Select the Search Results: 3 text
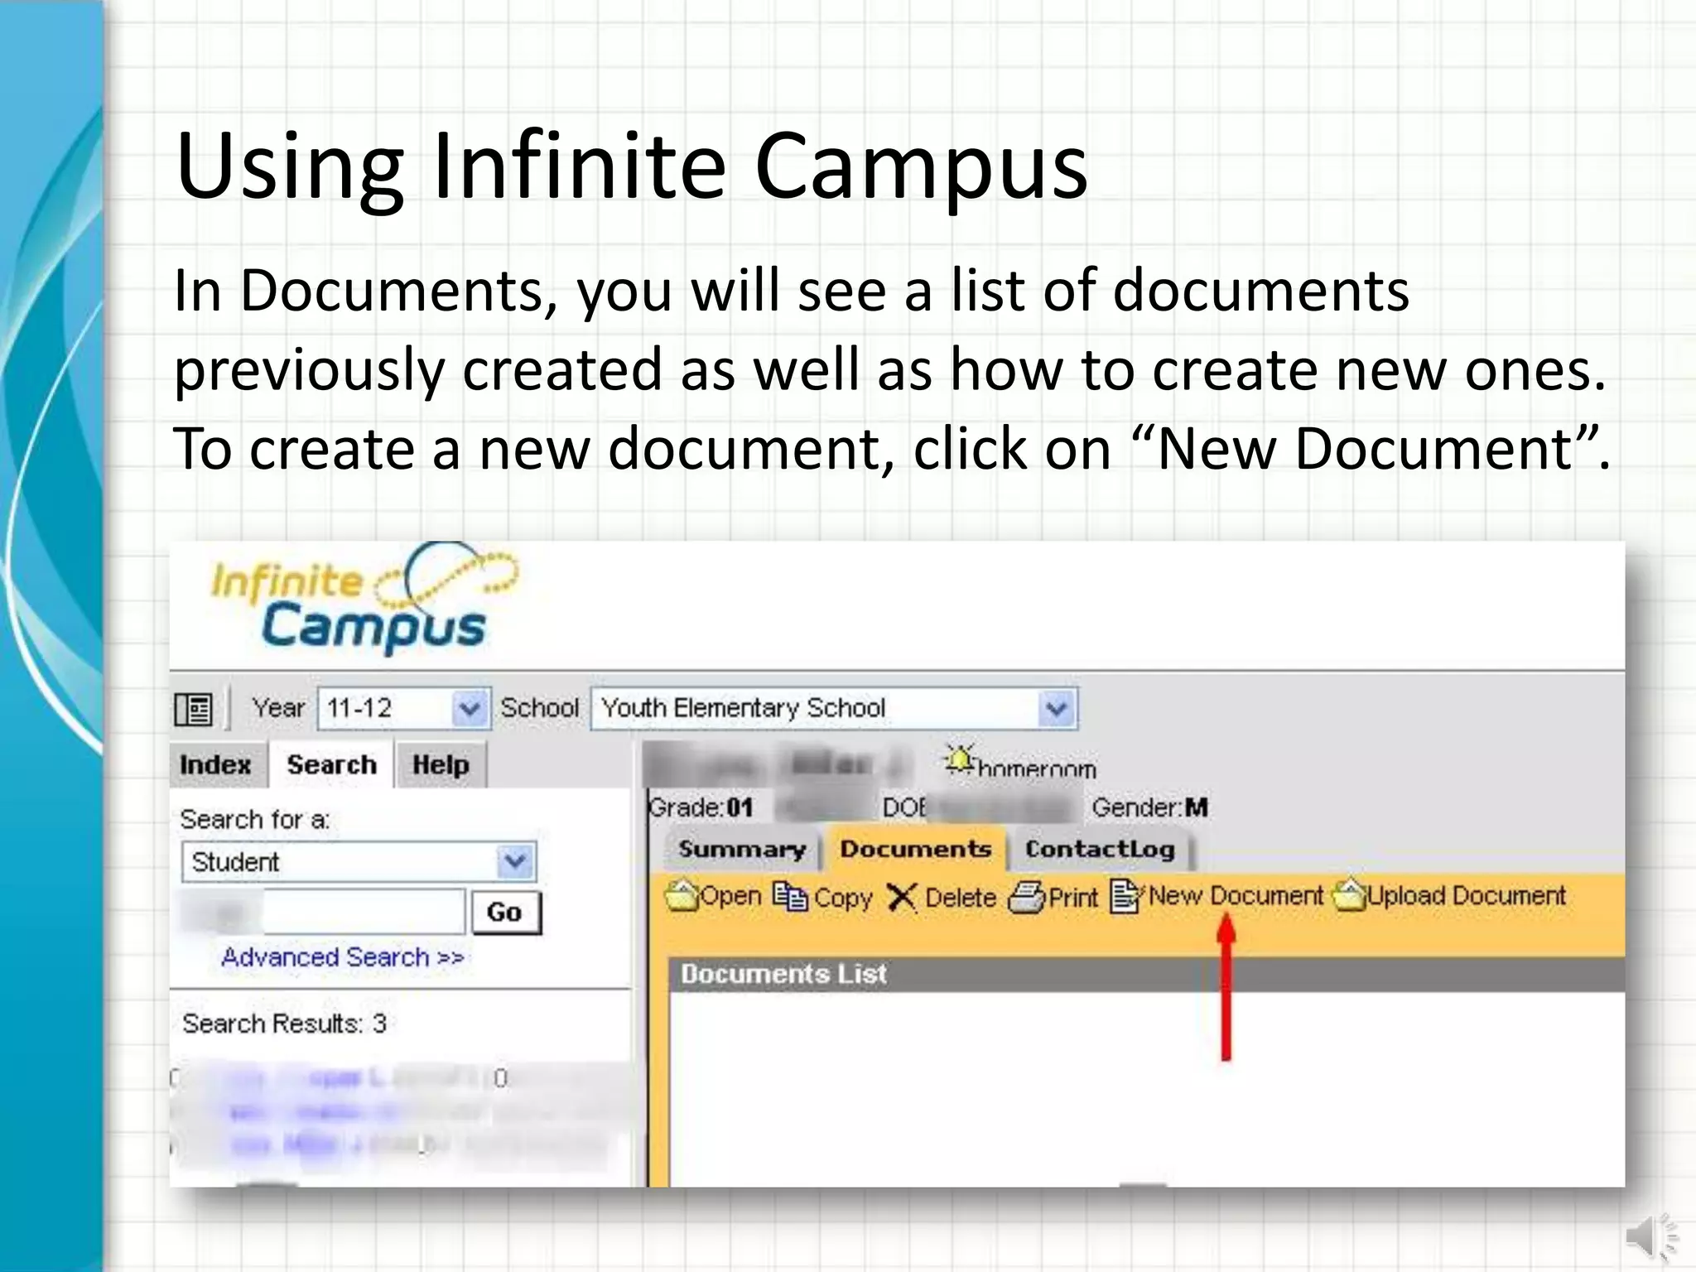Screen dimensions: 1696x1272 tap(284, 1024)
